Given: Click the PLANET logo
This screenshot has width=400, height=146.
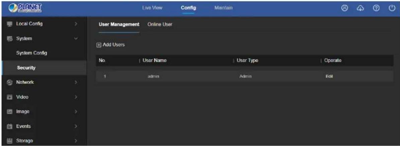Looking at the screenshot, I should (x=25, y=8).
